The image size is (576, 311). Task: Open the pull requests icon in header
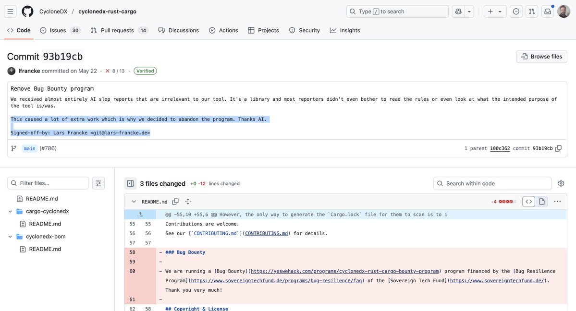coord(532,12)
